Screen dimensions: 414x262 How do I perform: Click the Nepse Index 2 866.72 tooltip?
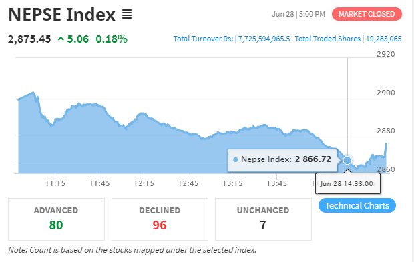[x=282, y=160]
